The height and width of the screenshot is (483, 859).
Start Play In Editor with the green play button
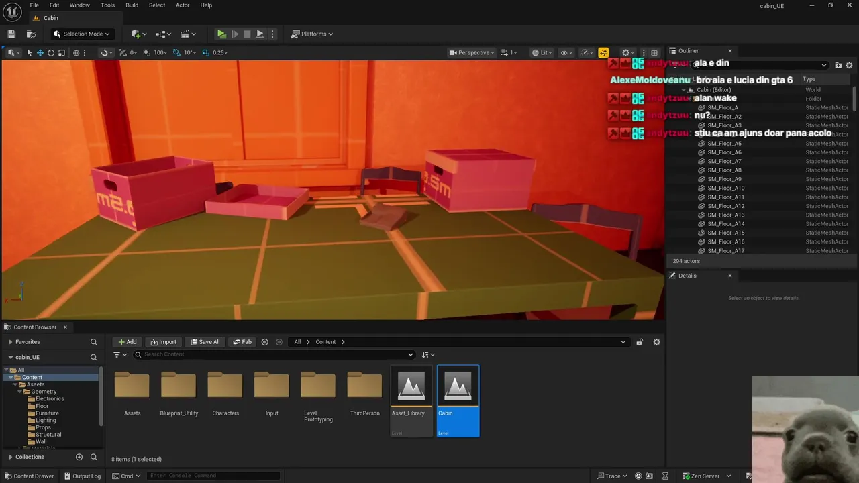tap(221, 34)
